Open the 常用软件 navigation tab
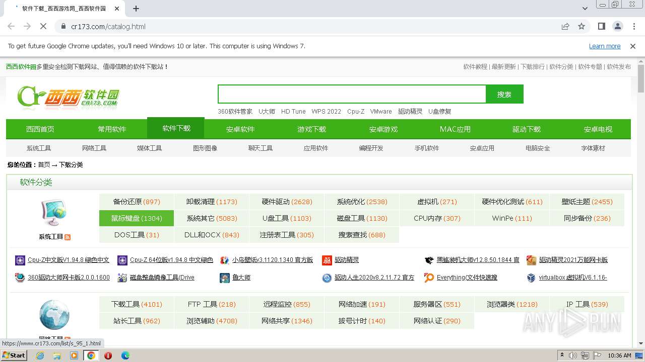This screenshot has height=362, width=645. (x=112, y=129)
